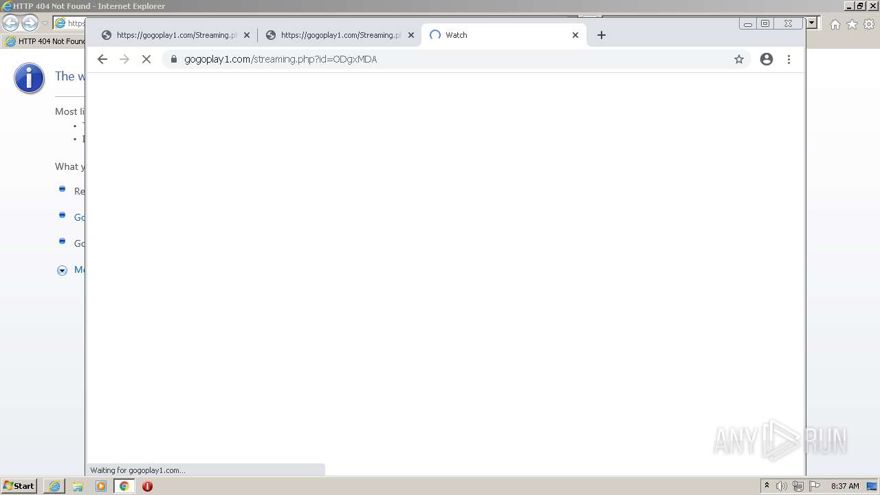Open the network tray icon
The height and width of the screenshot is (495, 880).
[798, 486]
